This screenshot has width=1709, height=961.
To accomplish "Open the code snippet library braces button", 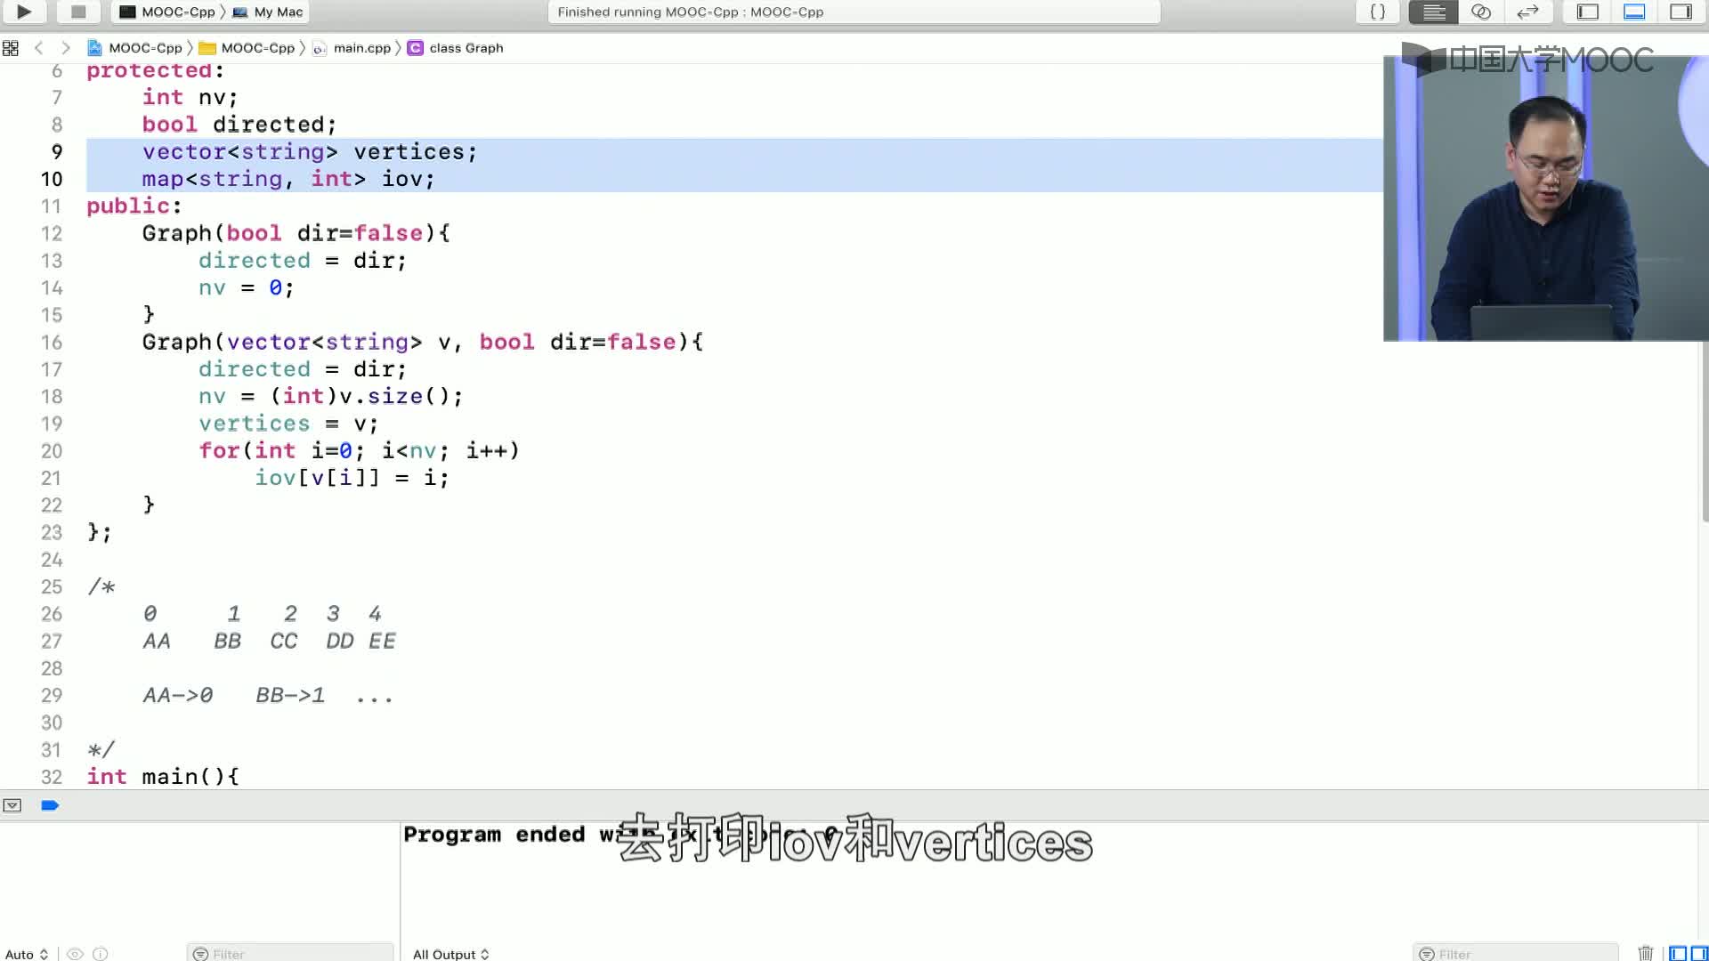I will tap(1377, 12).
